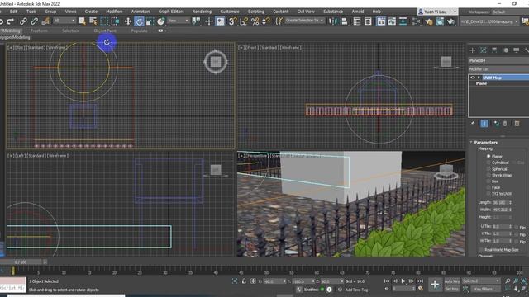Click Use Pivot Point Center icon

click(x=196, y=21)
